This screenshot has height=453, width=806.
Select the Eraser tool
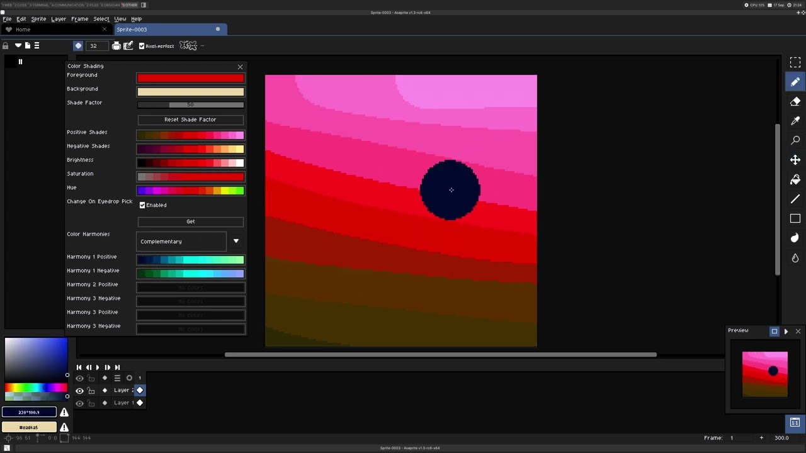(795, 101)
